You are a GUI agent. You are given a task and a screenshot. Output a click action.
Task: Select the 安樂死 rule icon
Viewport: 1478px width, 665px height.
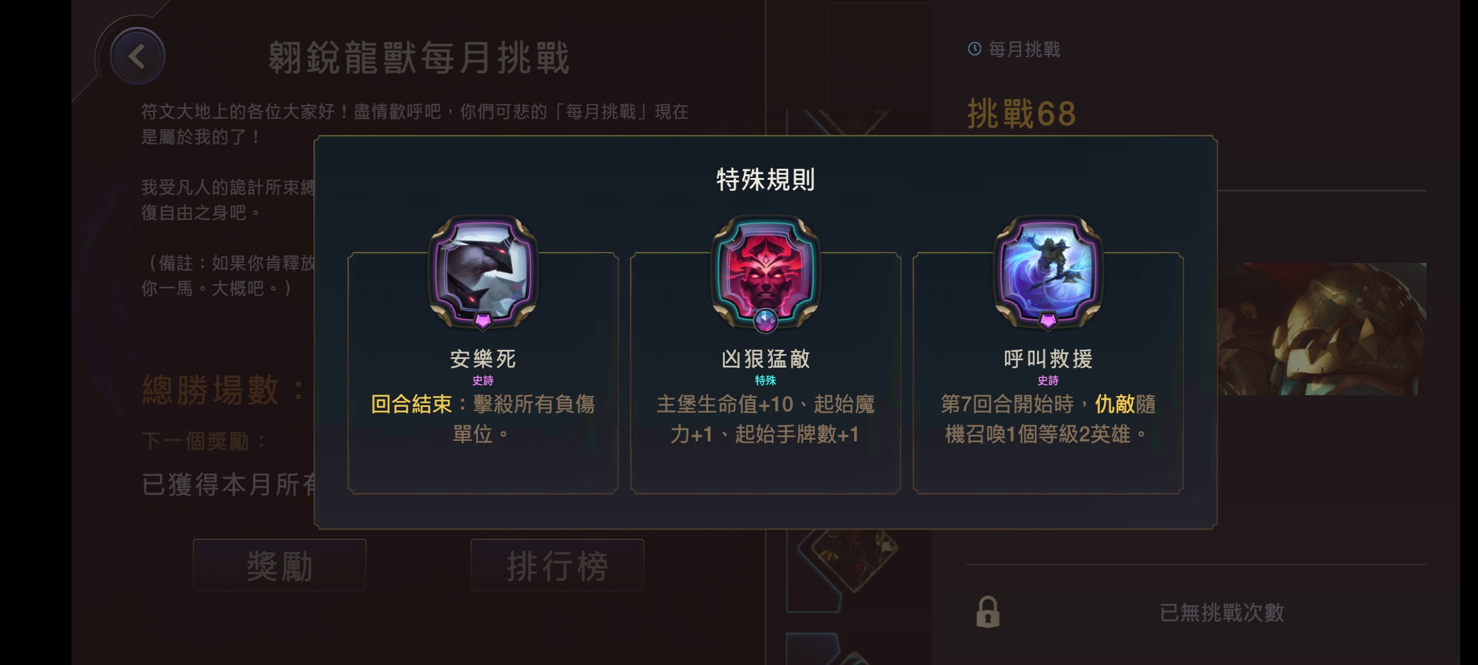483,271
